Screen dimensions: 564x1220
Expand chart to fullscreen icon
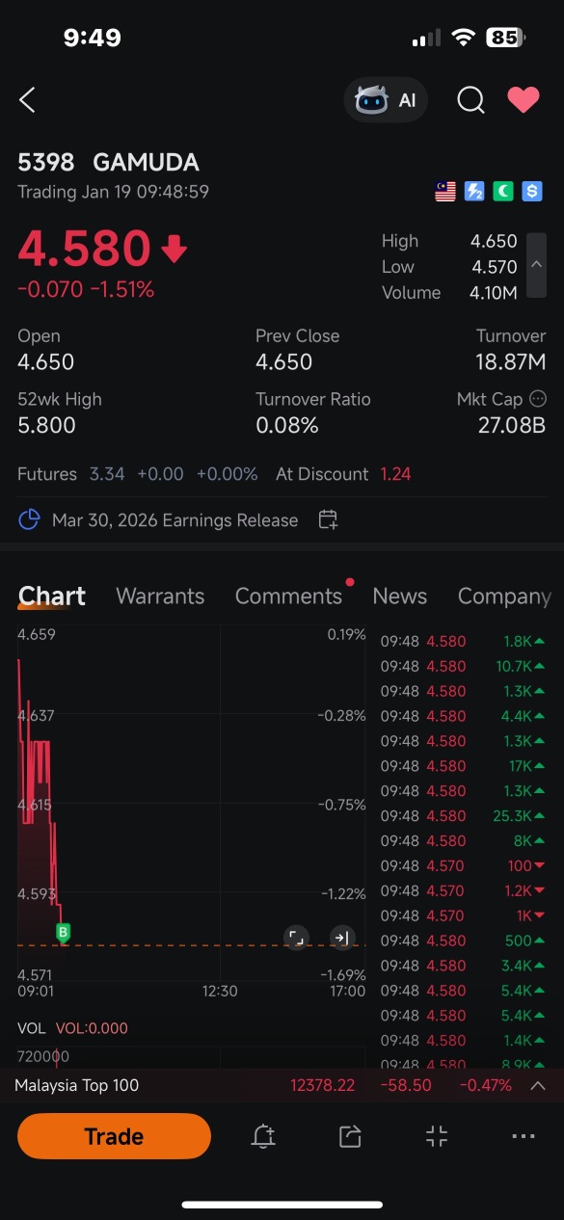coord(296,937)
